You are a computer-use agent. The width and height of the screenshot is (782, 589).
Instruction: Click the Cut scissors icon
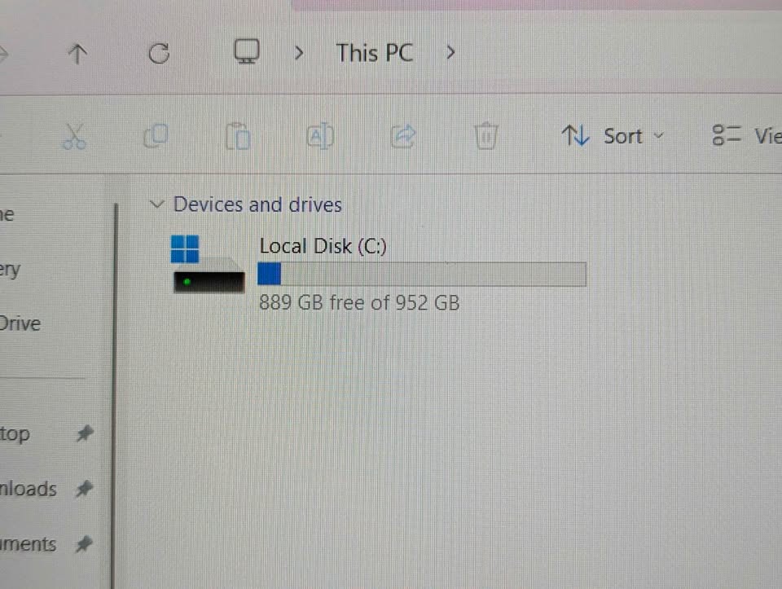pos(74,137)
